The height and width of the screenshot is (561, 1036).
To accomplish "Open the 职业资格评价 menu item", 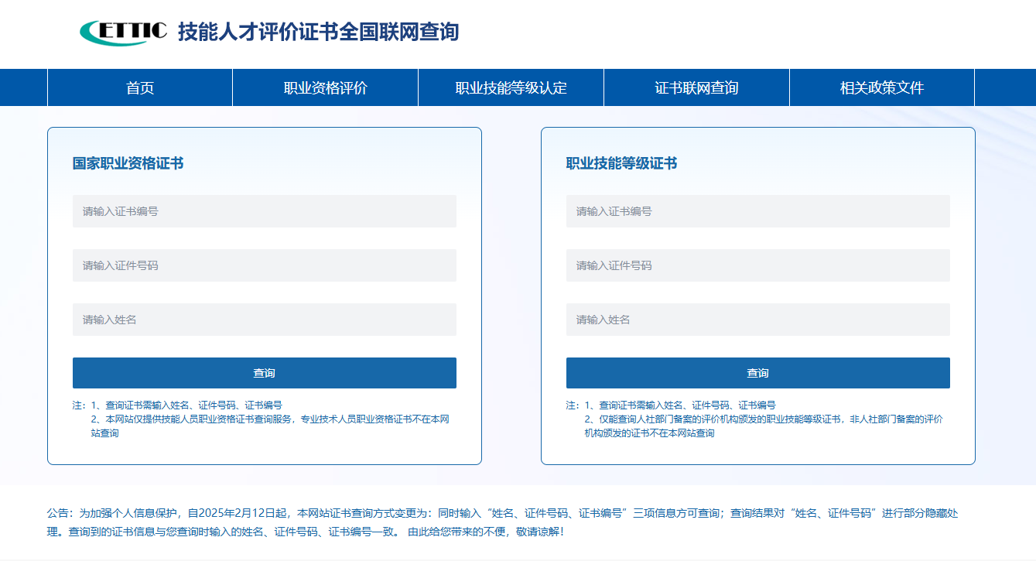I will click(325, 87).
